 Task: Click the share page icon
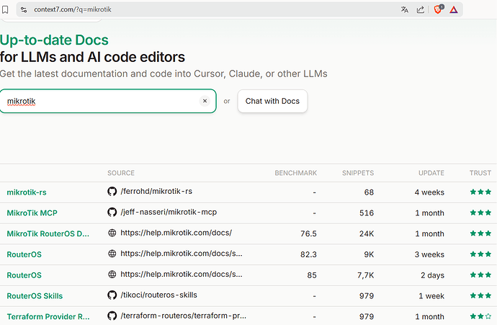coord(421,10)
